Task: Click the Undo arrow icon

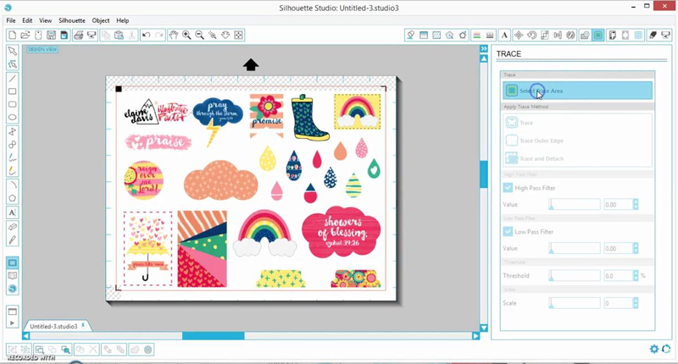Action: tap(146, 35)
